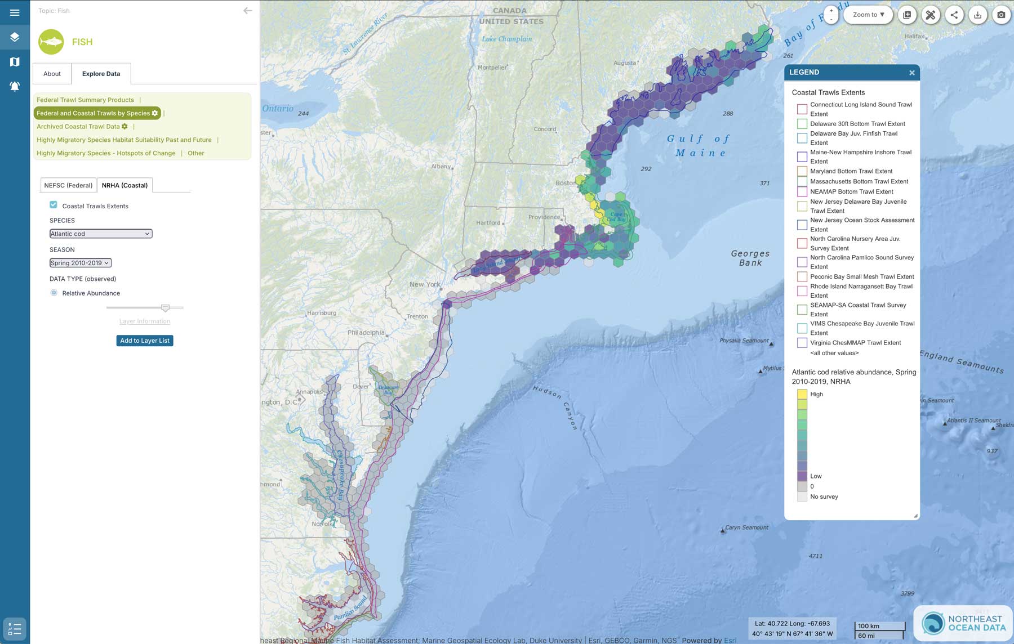Screen dimensions: 1014x644
Task: Click the add layers plus icon
Action: click(907, 15)
